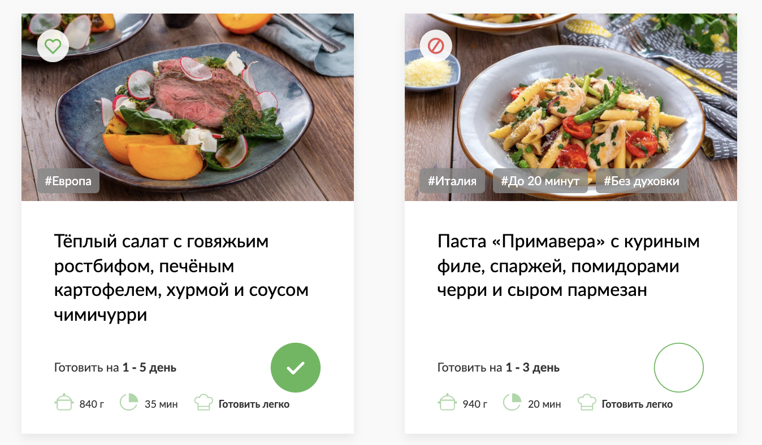Open the Паста «Примавера» recipe title

click(x=569, y=265)
